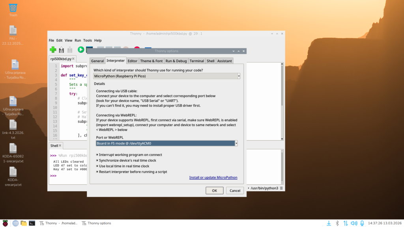This screenshot has height=227, width=404.
Task: Open the Tools menu in Thonny
Action: pyautogui.click(x=88, y=40)
